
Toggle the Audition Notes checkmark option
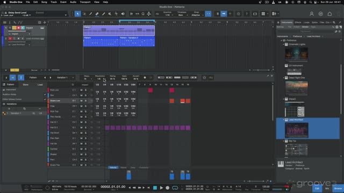point(45,94)
